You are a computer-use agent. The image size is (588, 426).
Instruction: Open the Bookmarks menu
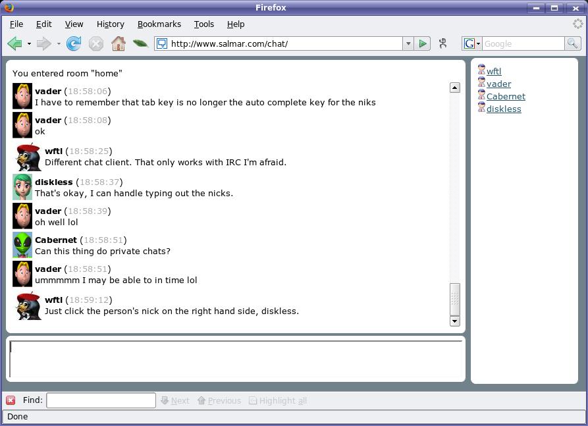[159, 24]
